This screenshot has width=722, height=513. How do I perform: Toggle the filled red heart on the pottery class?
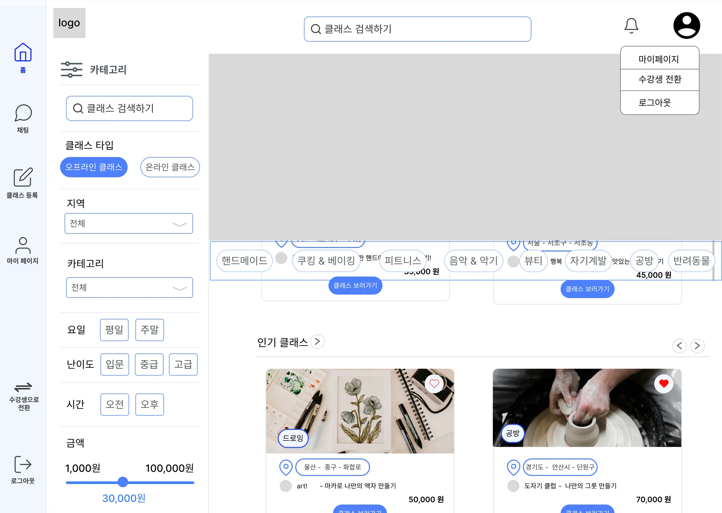click(x=663, y=384)
